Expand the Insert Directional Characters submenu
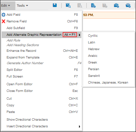This screenshot has width=136, height=132. pos(79,126)
